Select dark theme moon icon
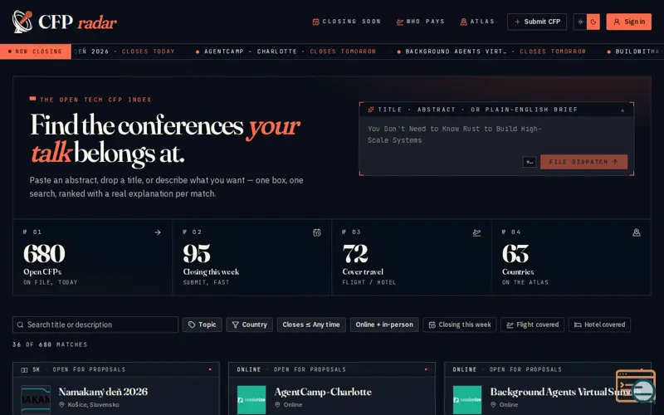 (593, 22)
